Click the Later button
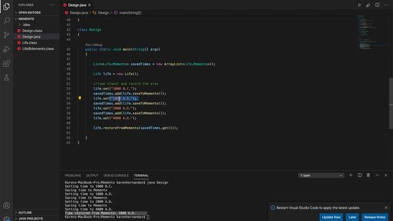The image size is (393, 221). click(x=352, y=217)
